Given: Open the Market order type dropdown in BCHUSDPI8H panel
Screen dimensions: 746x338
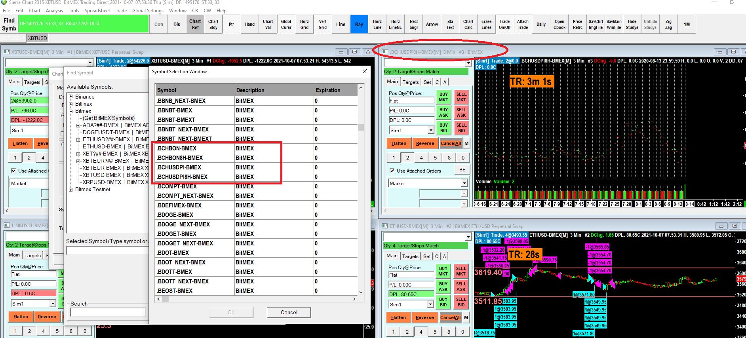Looking at the screenshot, I should pos(464,184).
